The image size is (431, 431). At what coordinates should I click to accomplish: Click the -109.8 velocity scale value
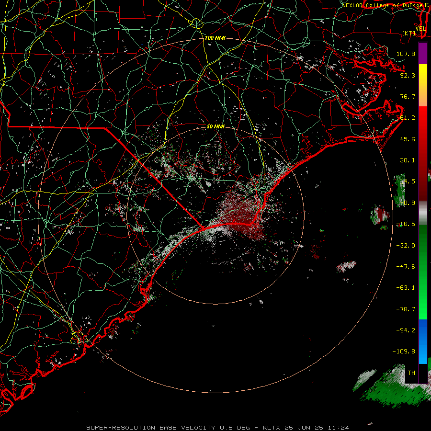coord(404,351)
